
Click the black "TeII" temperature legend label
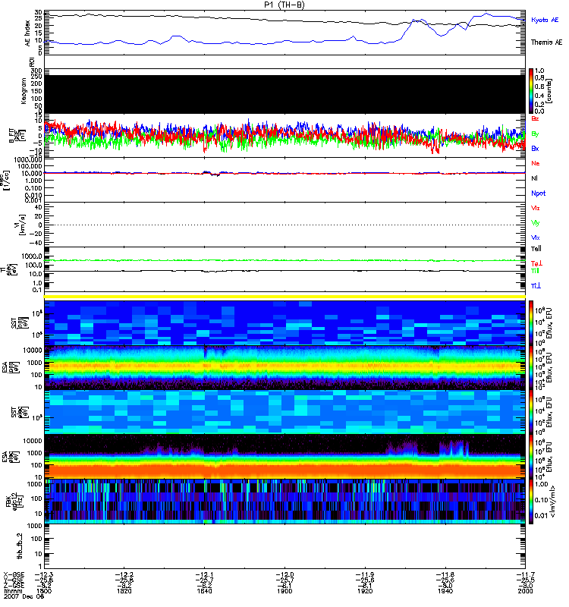point(536,249)
